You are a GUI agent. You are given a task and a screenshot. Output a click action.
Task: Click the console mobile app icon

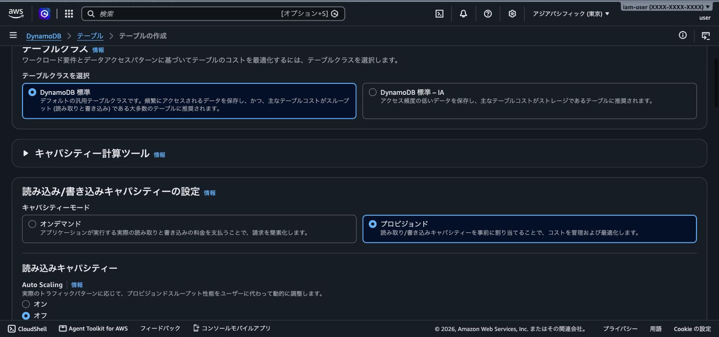[196, 328]
